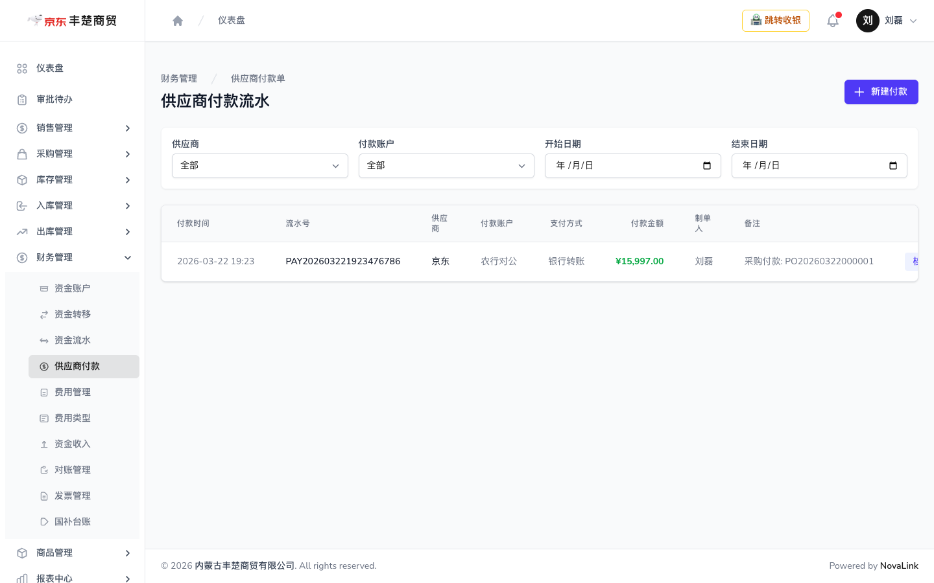The height and width of the screenshot is (583, 934).
Task: Open the 供应商 dropdown
Action: coord(259,166)
